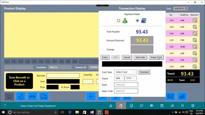Click the credit card payment icon

[x=144, y=21]
